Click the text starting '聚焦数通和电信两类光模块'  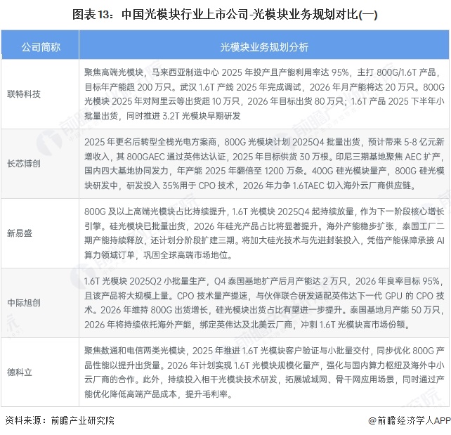264,372
